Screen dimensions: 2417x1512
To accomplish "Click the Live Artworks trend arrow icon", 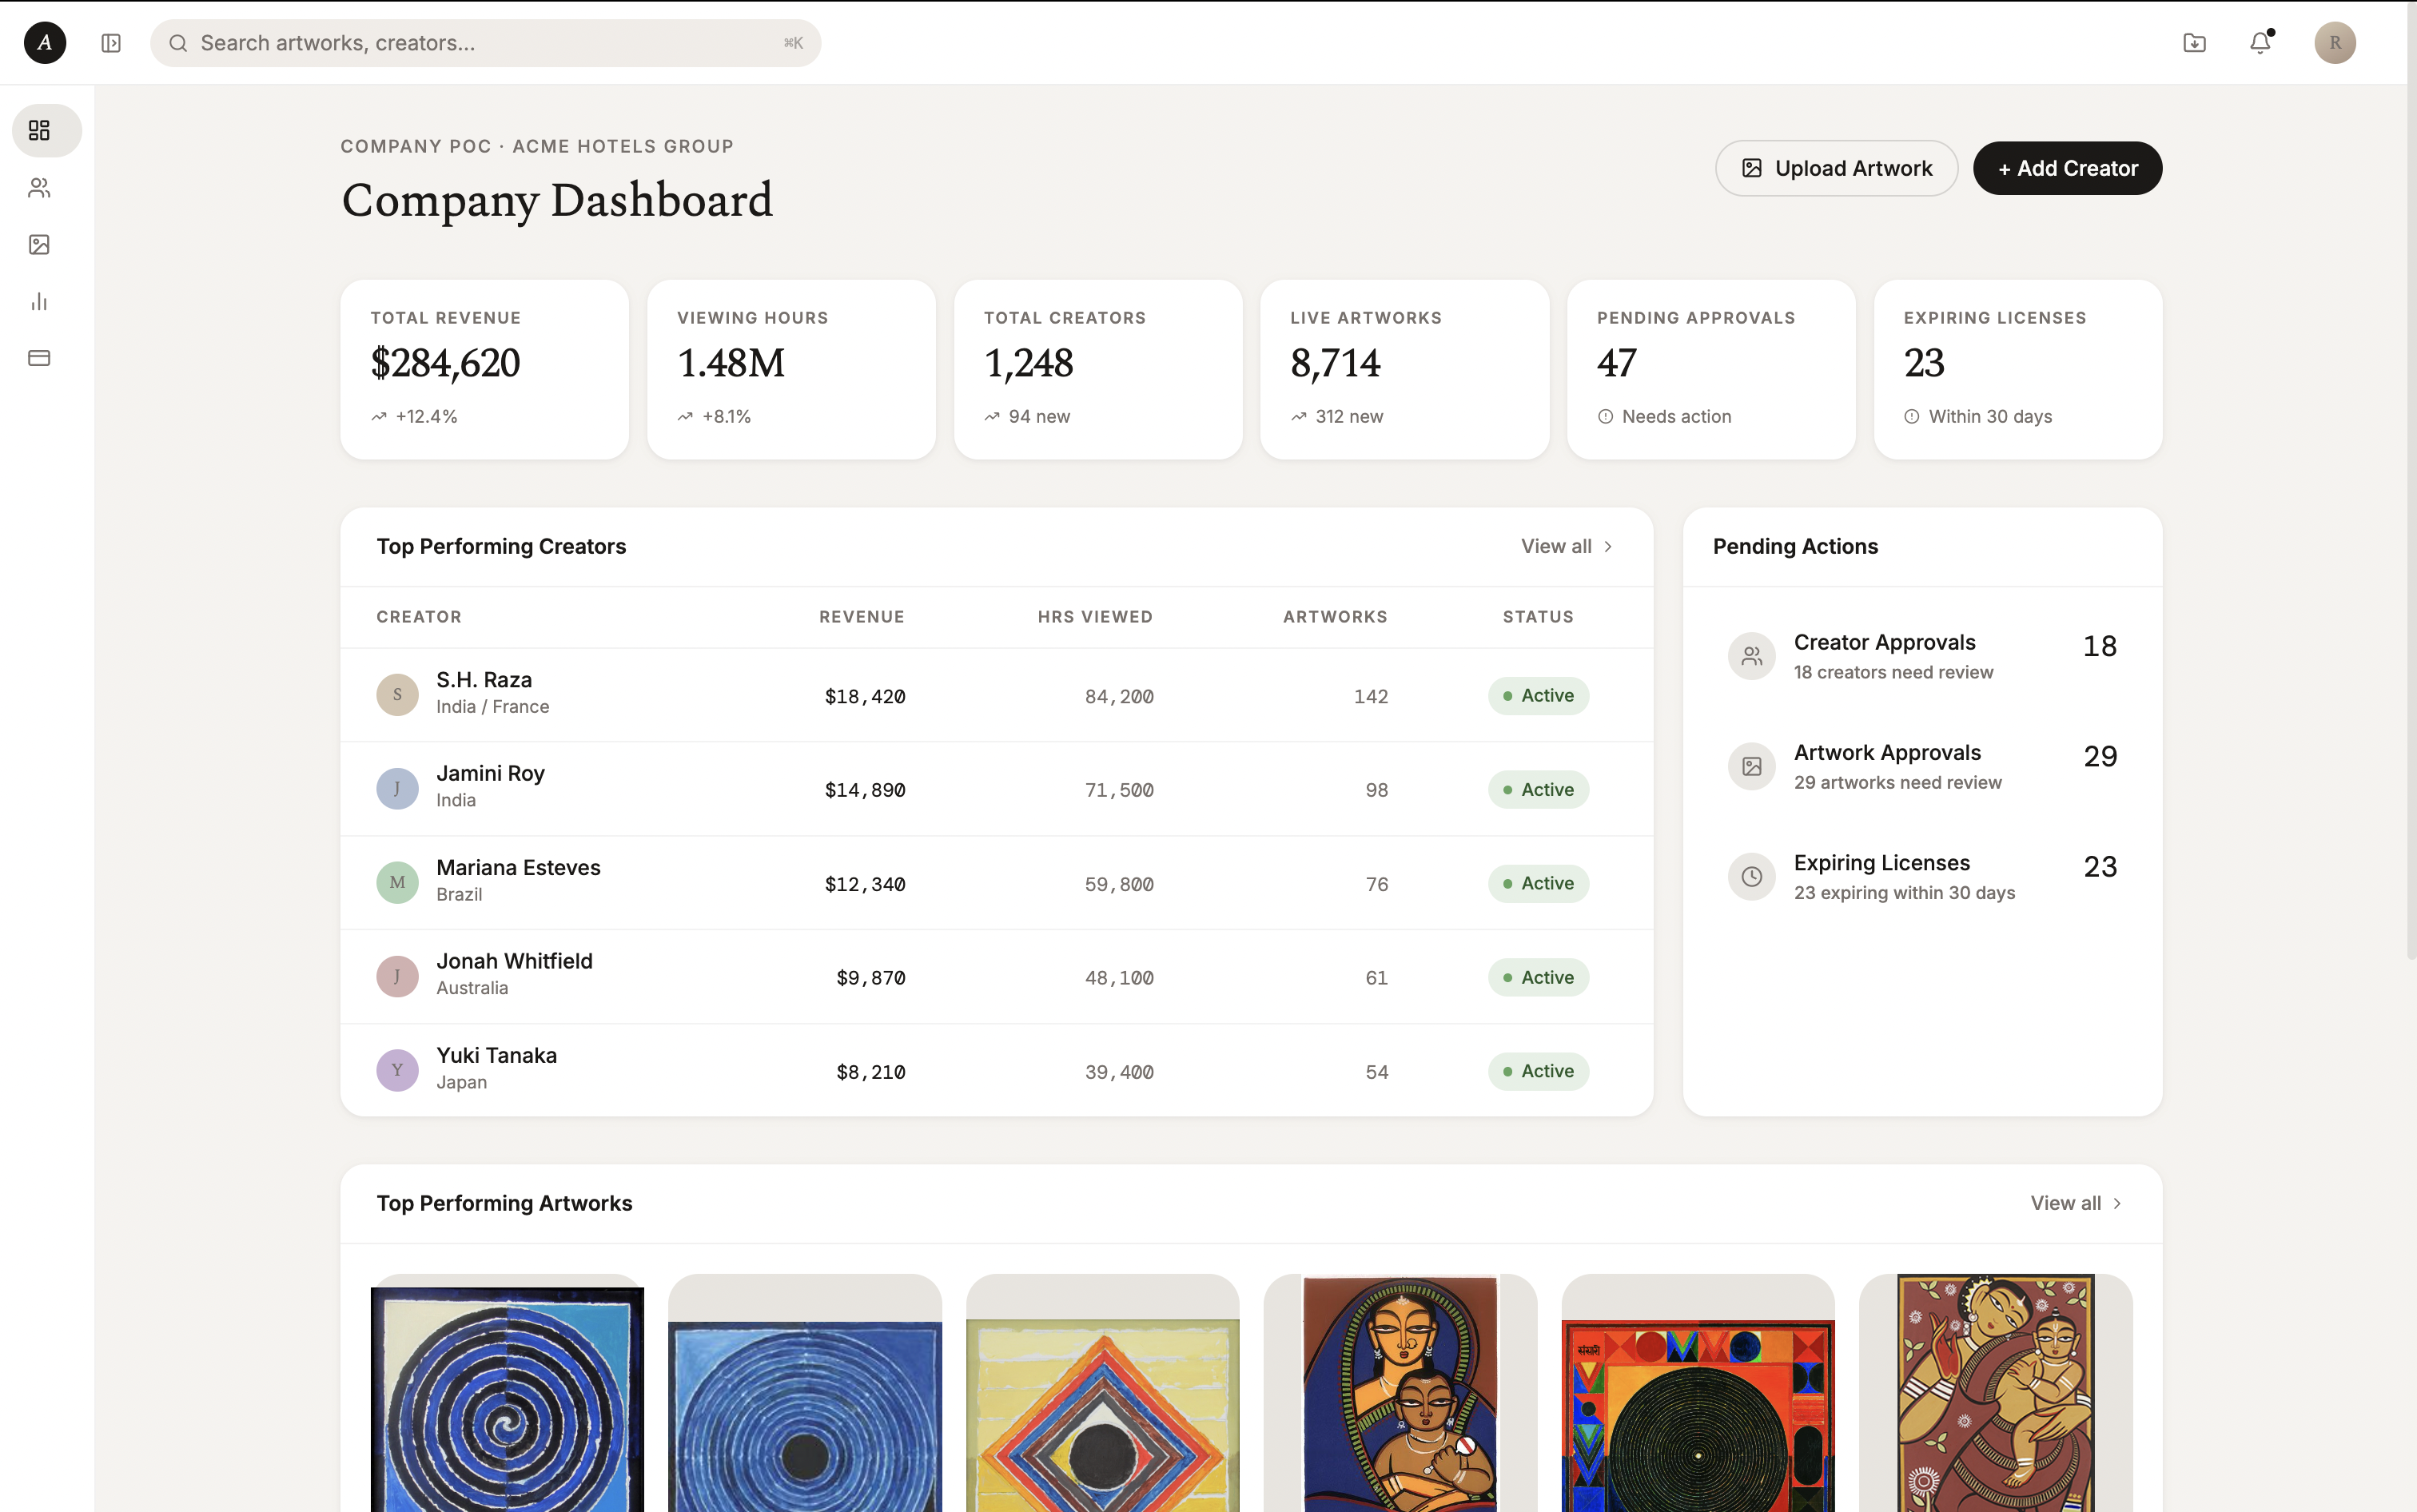I will point(1298,417).
